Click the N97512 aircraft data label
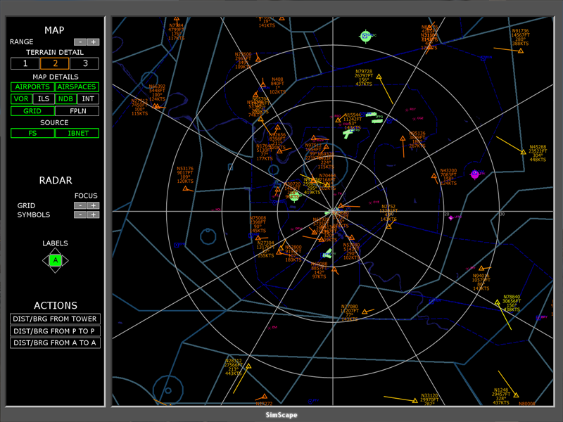Screen dimensions: 563x422 (314, 151)
